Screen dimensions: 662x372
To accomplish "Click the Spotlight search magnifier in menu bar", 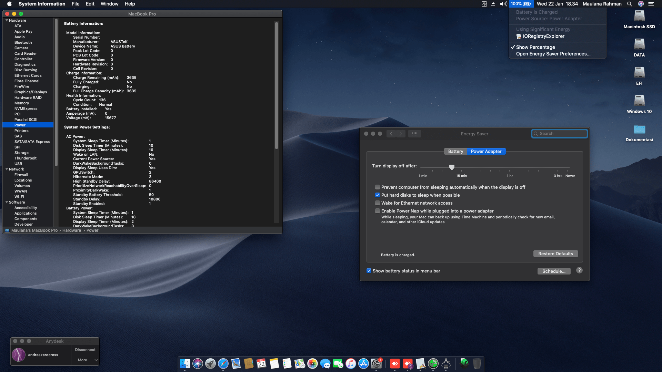I will coord(629,4).
